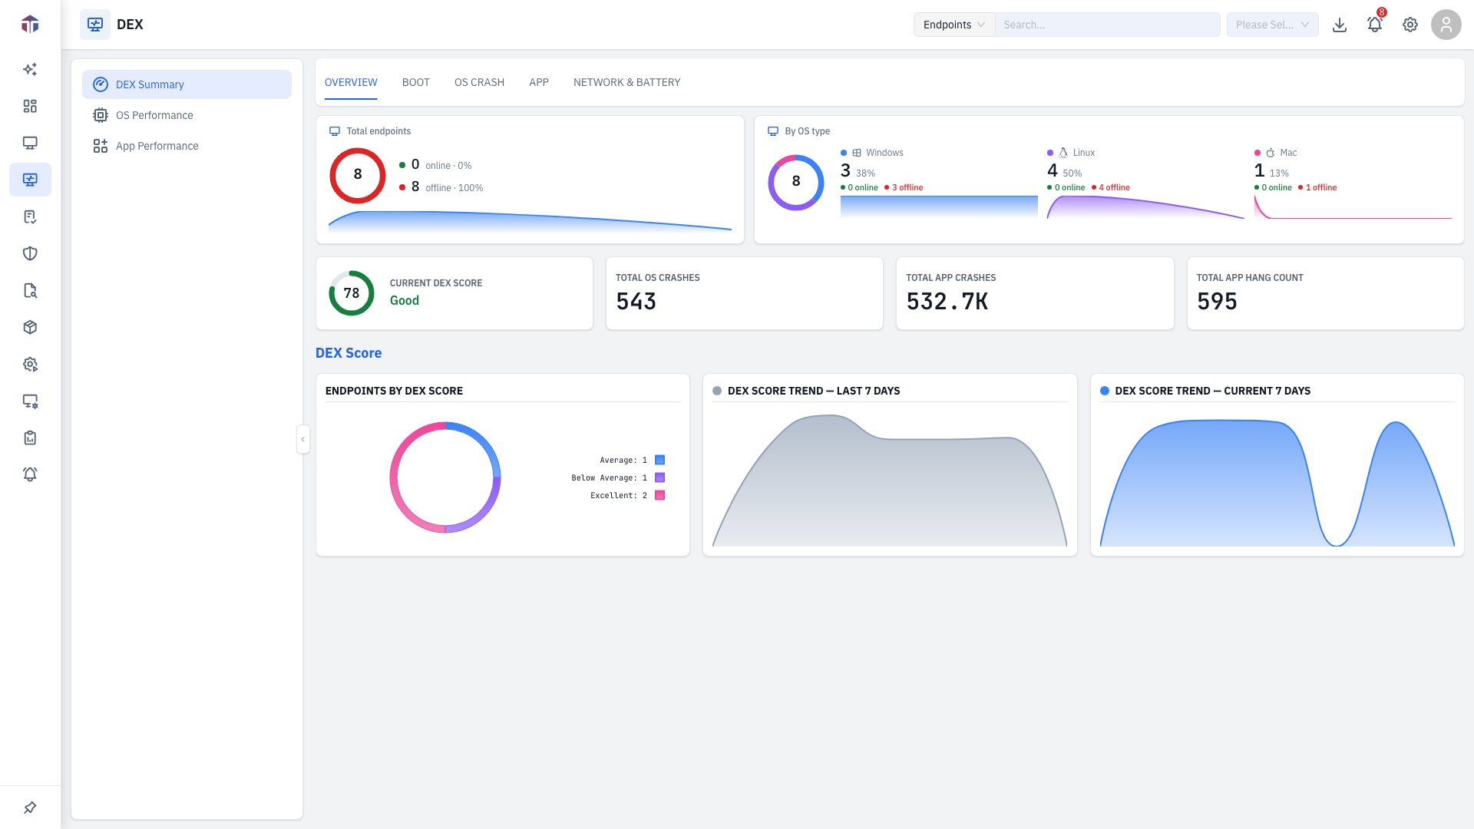The image size is (1474, 829).
Task: Open the clipboard reports sidebar icon
Action: tap(30, 438)
